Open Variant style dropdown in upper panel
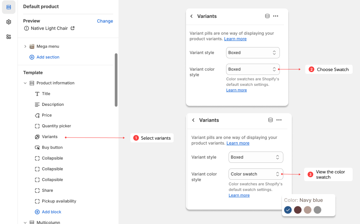Viewport: 360px width, 224px height. pyautogui.click(x=253, y=53)
